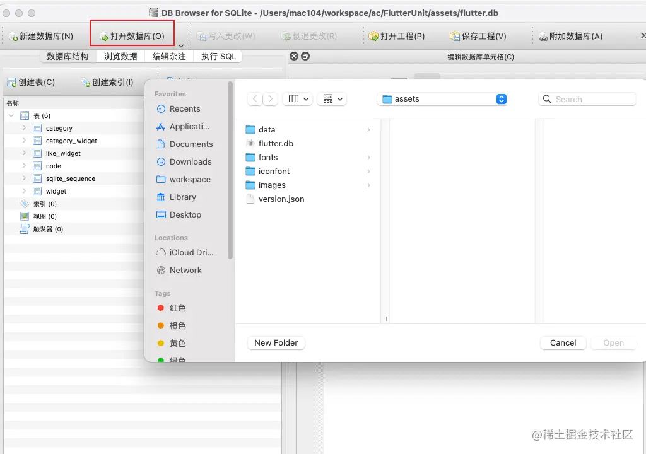Image resolution: width=646 pixels, height=454 pixels.
Task: Click the 保存工程 toolbar icon
Action: (478, 36)
